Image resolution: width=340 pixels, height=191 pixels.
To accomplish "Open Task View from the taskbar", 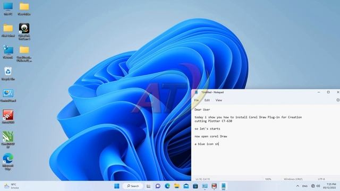I will tap(149, 186).
